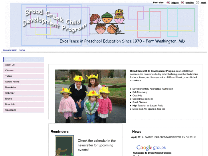Click the minus icon for smaller font
208x156 pixels.
pos(183,3)
